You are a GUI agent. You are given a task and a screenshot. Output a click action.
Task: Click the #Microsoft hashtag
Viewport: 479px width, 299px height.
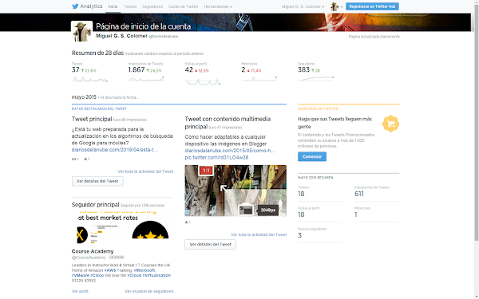[144, 270]
